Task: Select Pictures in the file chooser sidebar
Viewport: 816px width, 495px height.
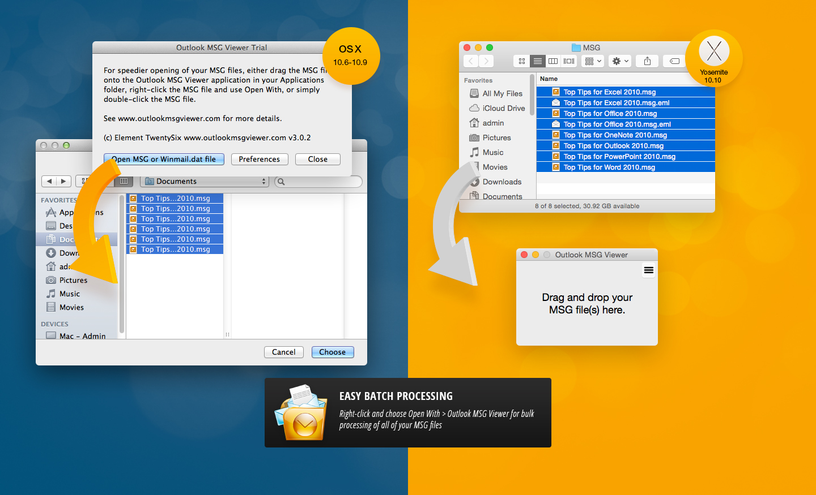Action: (x=67, y=280)
